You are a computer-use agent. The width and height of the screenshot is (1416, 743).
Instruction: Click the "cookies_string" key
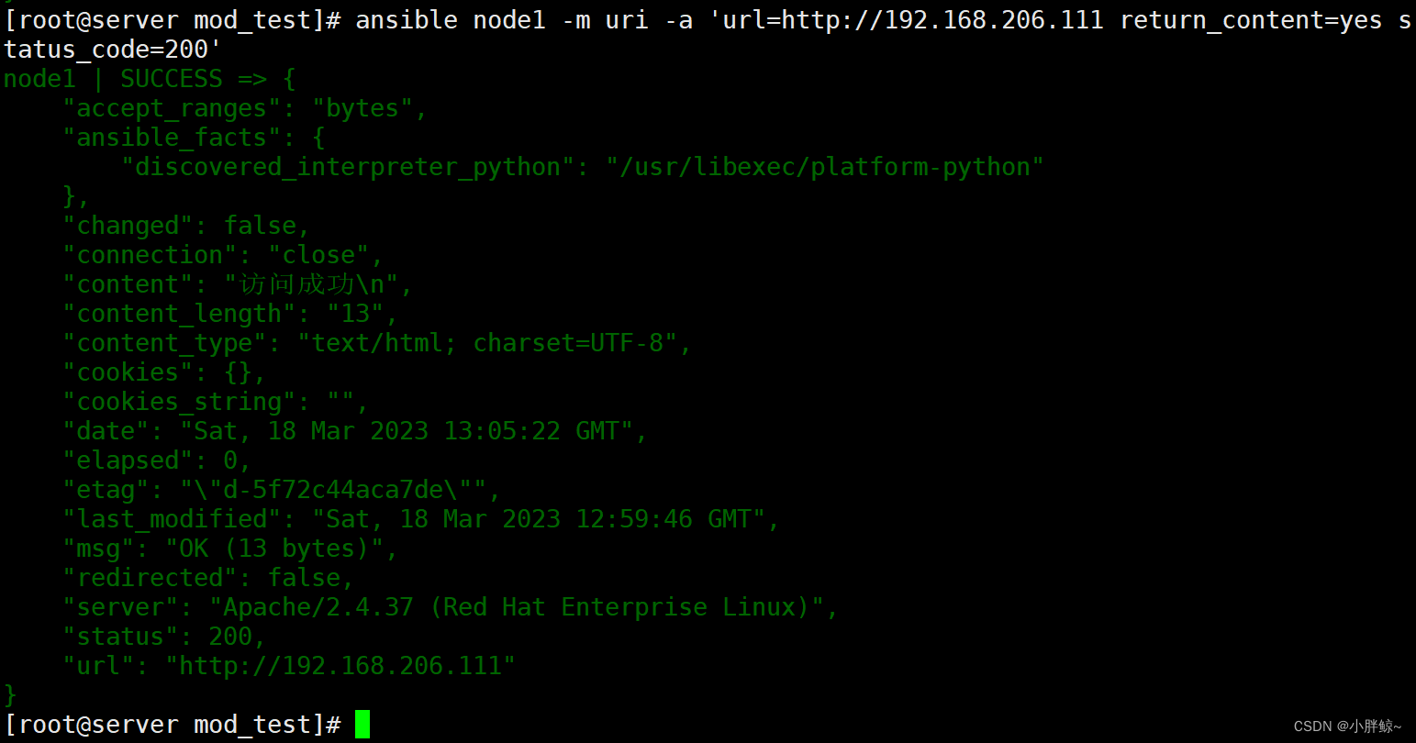point(179,402)
